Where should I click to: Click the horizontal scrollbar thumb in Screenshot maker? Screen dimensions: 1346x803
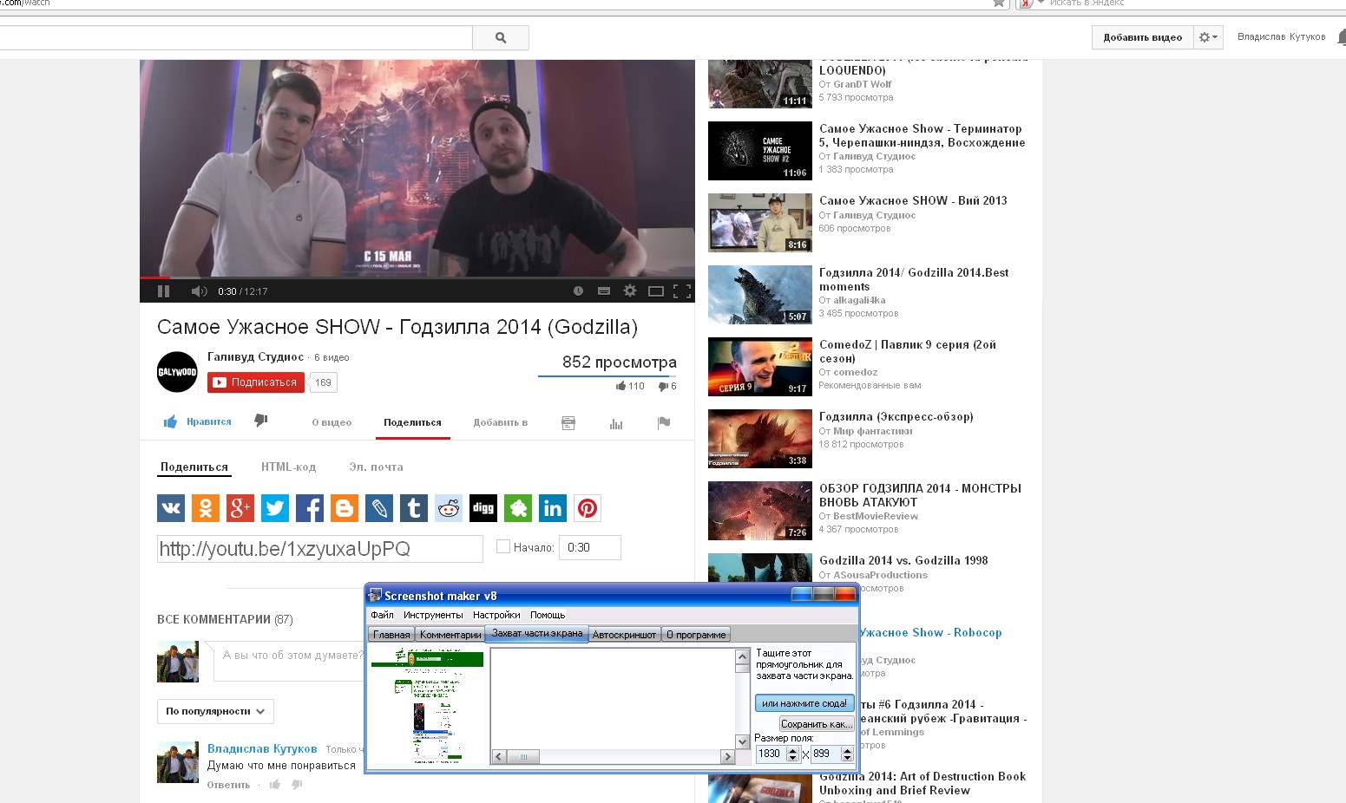523,757
